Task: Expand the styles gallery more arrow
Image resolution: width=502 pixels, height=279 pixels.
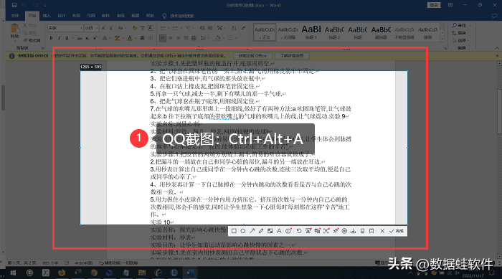Action: (x=442, y=39)
